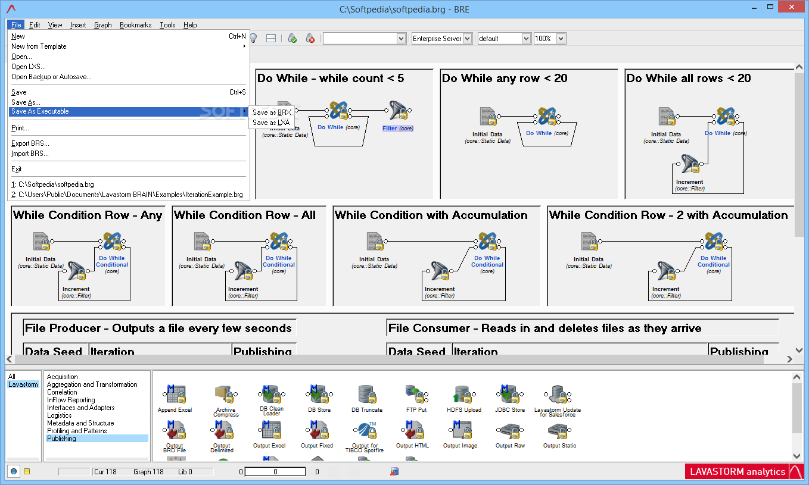Viewport: 809px width, 485px height.
Task: Select the Profiling and Patterns category
Action: (x=77, y=431)
